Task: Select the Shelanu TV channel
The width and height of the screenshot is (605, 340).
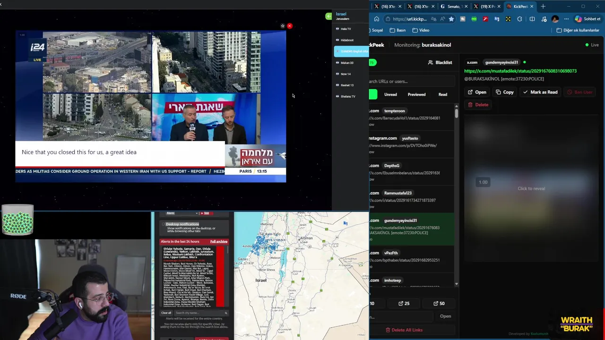Action: pos(351,96)
